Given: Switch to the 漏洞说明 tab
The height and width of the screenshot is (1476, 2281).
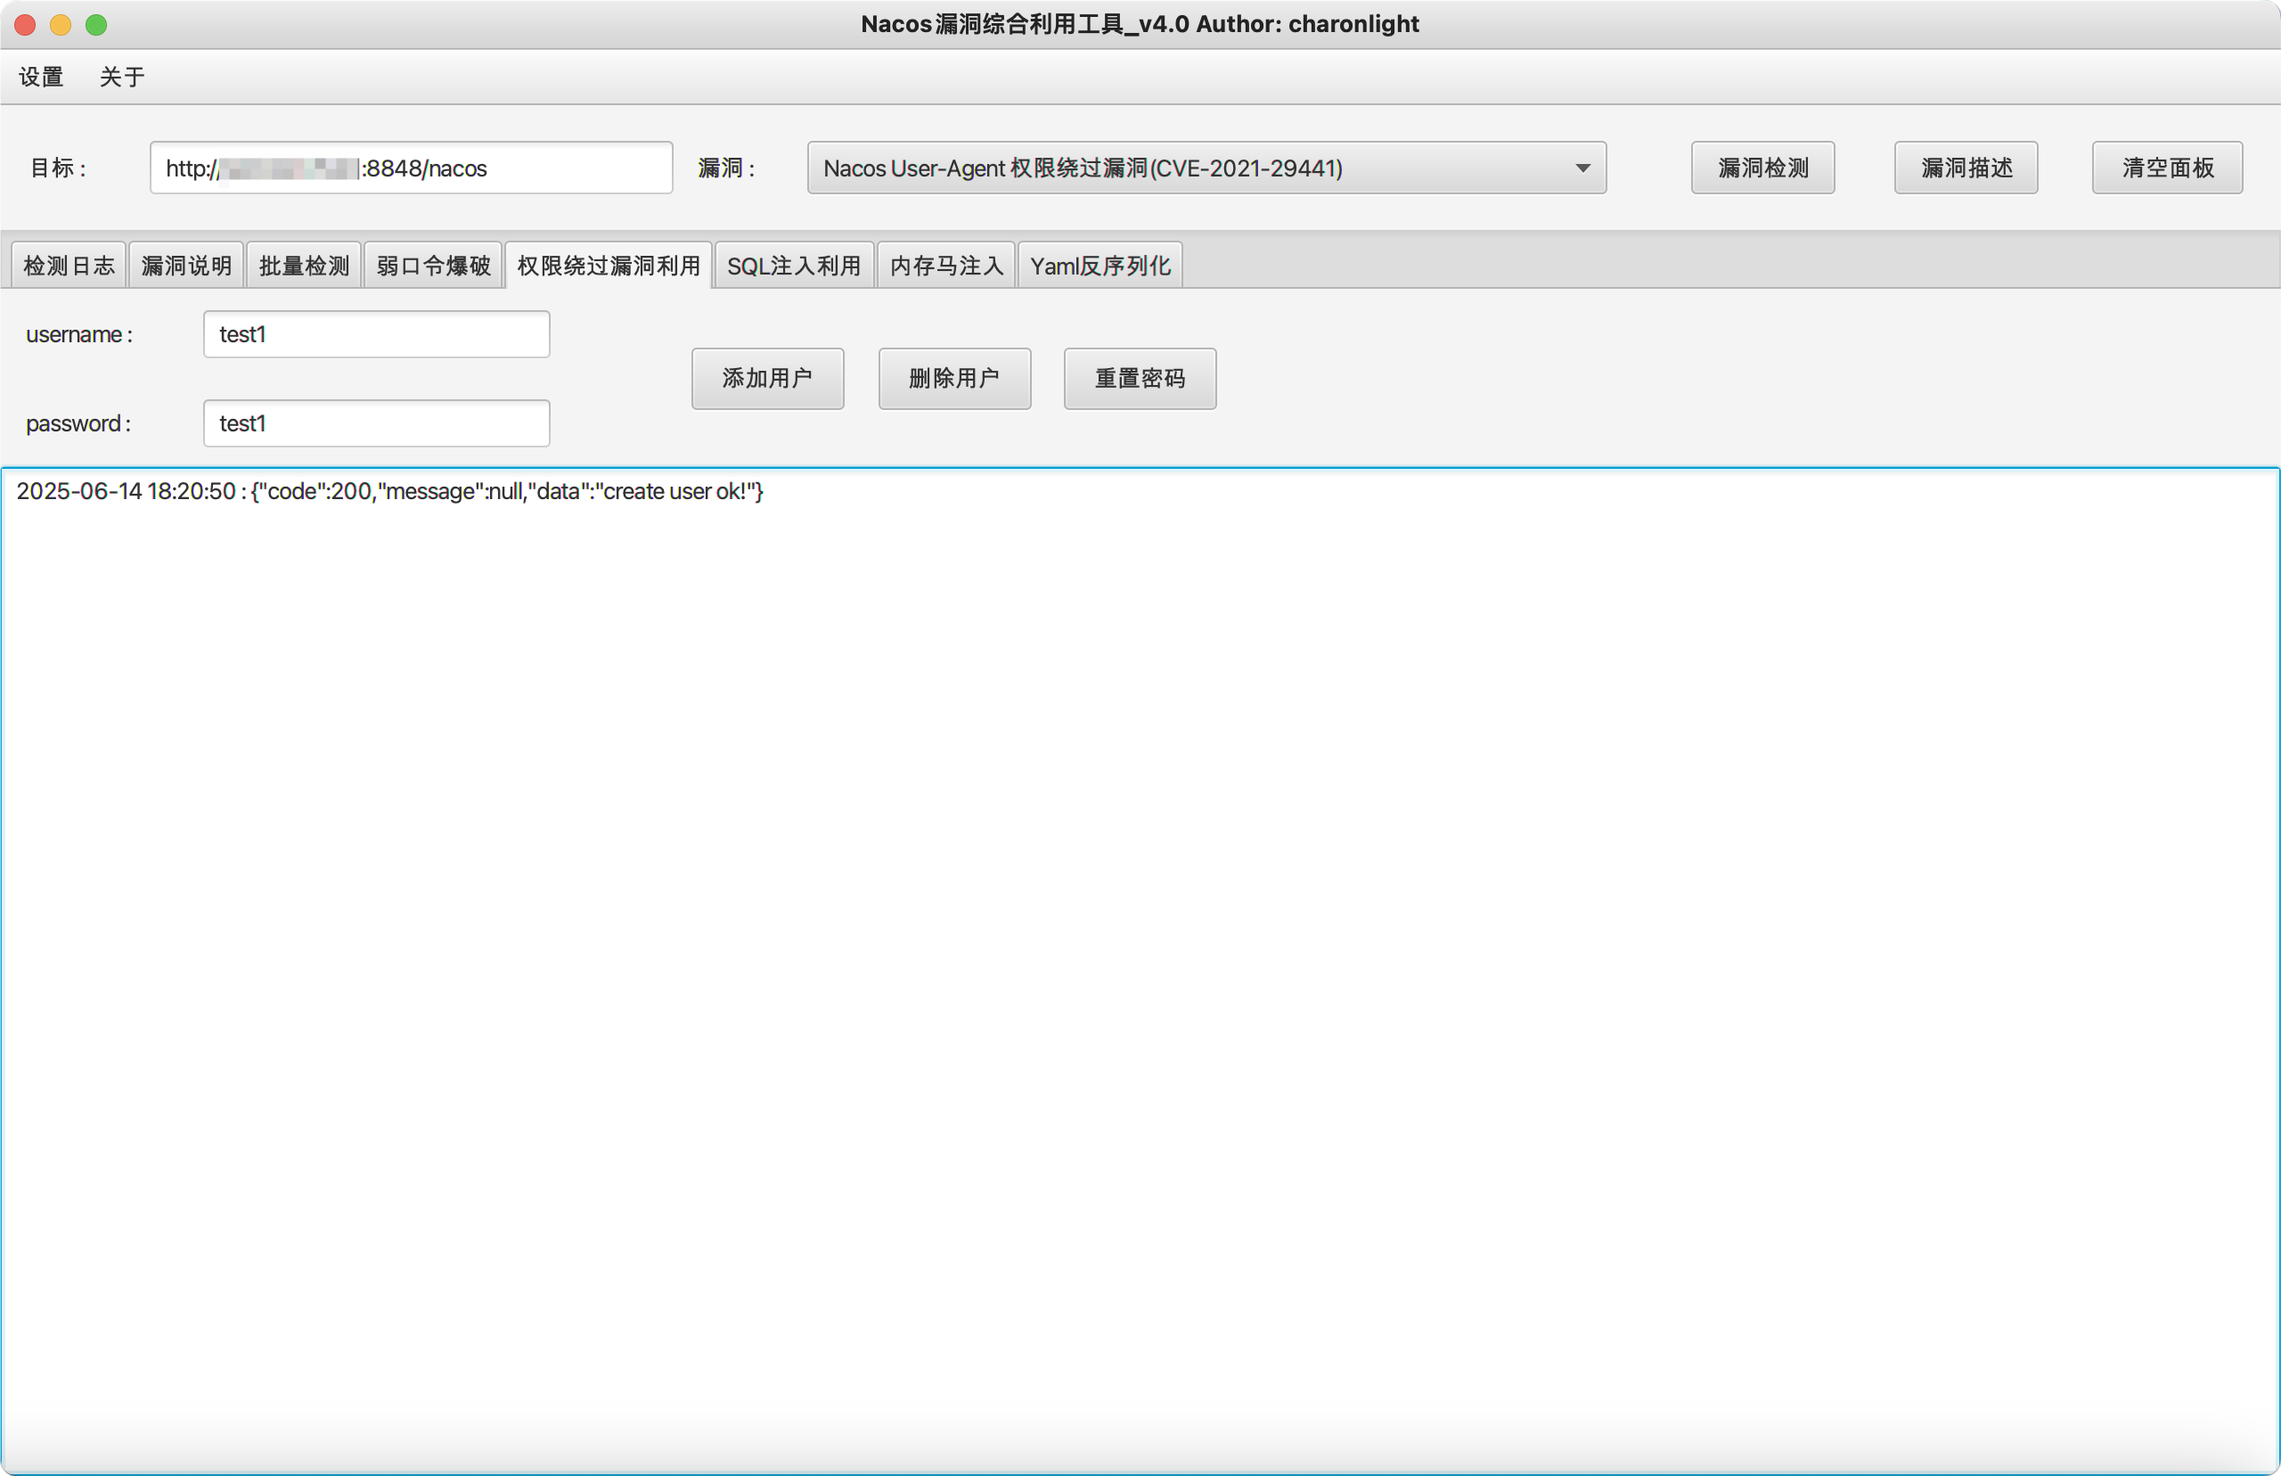Looking at the screenshot, I should pos(186,266).
